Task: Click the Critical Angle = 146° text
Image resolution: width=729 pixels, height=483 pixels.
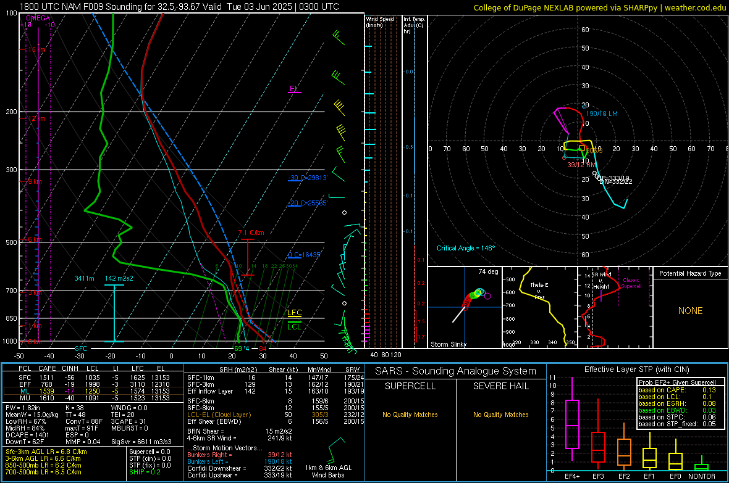Action: click(x=466, y=249)
